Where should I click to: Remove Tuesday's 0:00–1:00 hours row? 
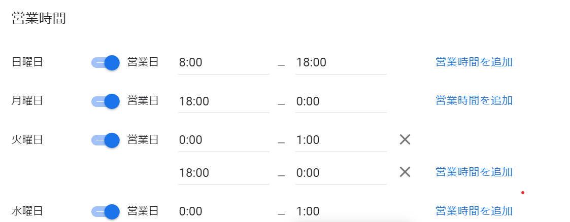tap(405, 140)
